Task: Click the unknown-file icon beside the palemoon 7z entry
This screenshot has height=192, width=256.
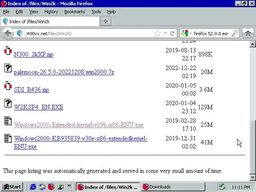Action: pyautogui.click(x=8, y=68)
